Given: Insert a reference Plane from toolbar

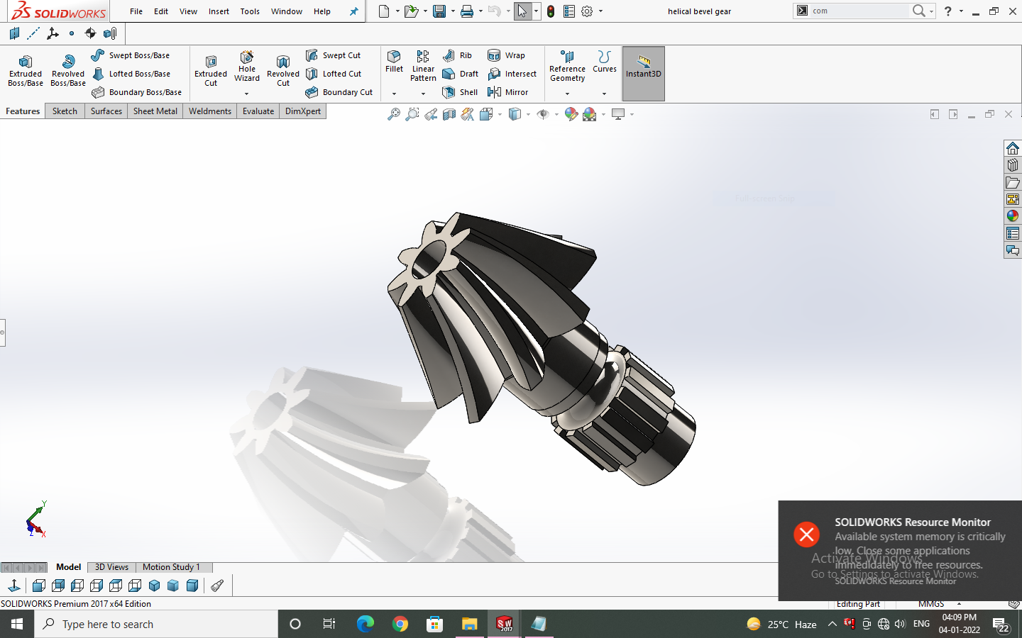Looking at the screenshot, I should click(14, 33).
